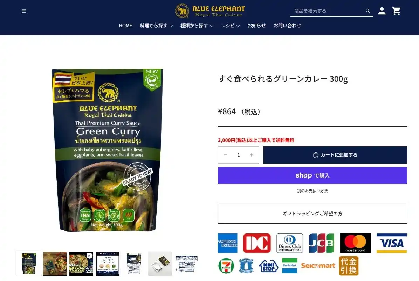Image resolution: width=419 pixels, height=281 pixels.
Task: Open the 別のお支払い方法 link
Action: pyautogui.click(x=312, y=191)
